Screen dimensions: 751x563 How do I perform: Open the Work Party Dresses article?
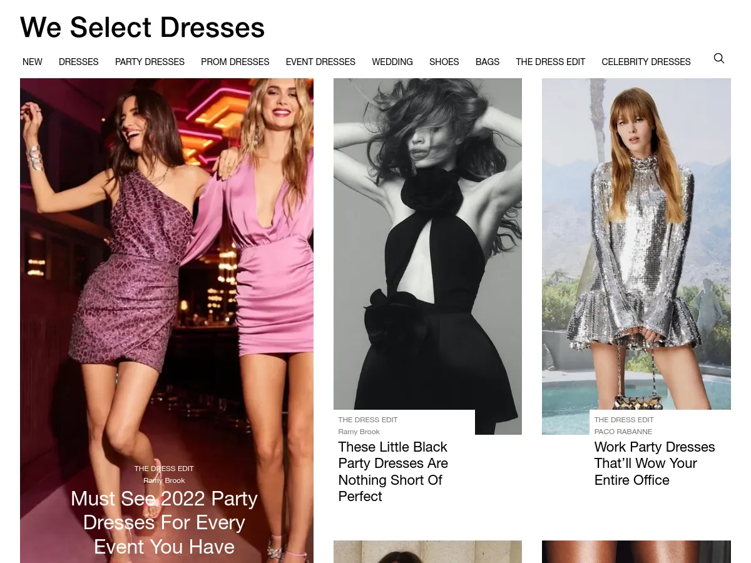click(654, 463)
